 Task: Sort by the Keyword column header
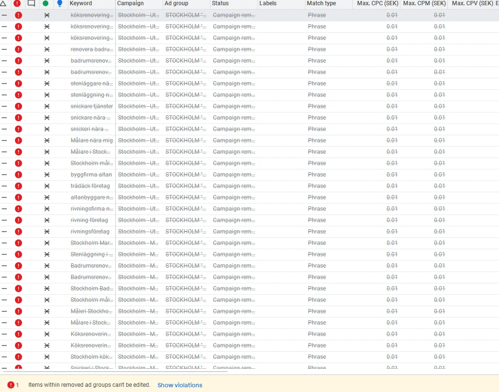tap(81, 3)
